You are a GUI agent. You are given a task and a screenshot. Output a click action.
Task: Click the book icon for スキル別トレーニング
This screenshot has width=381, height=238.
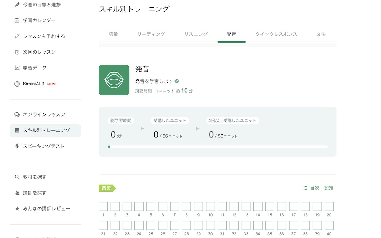(17, 130)
